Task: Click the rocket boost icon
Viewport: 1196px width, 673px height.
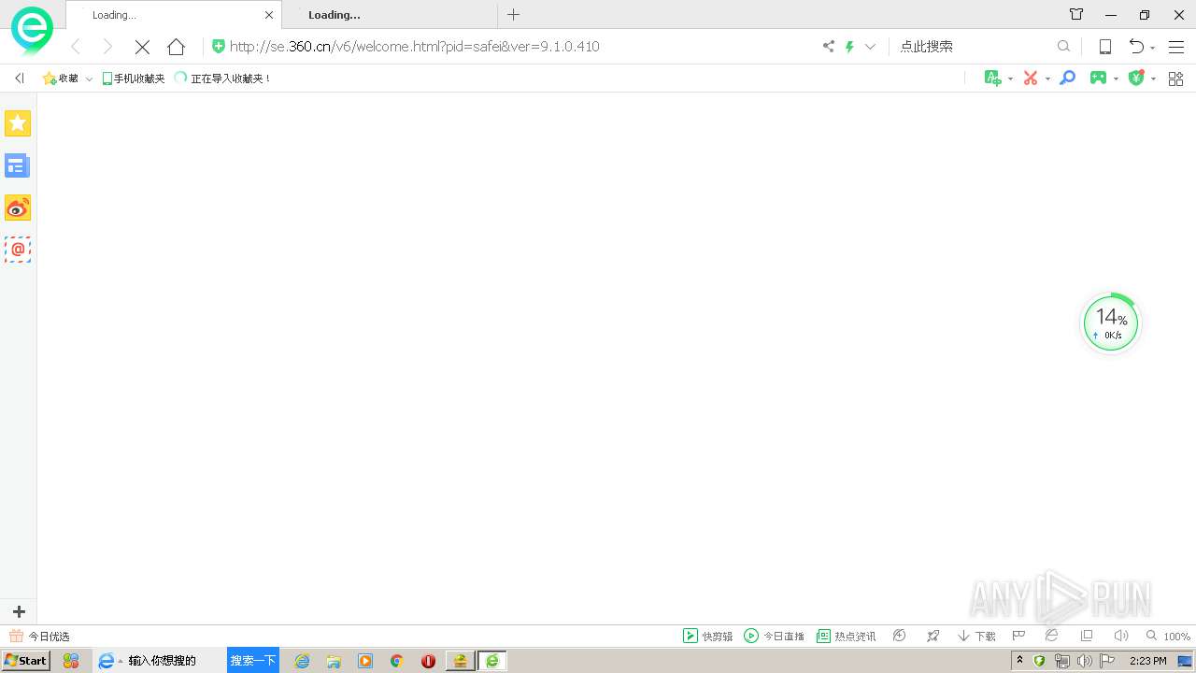Action: (933, 636)
